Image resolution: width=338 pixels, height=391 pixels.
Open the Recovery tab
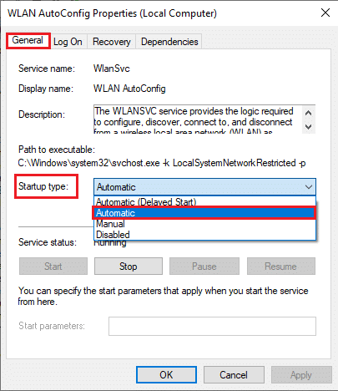[x=112, y=42]
